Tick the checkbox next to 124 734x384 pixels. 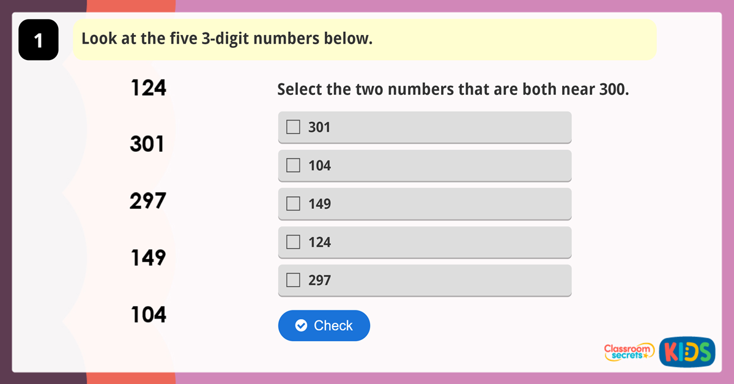tap(294, 242)
